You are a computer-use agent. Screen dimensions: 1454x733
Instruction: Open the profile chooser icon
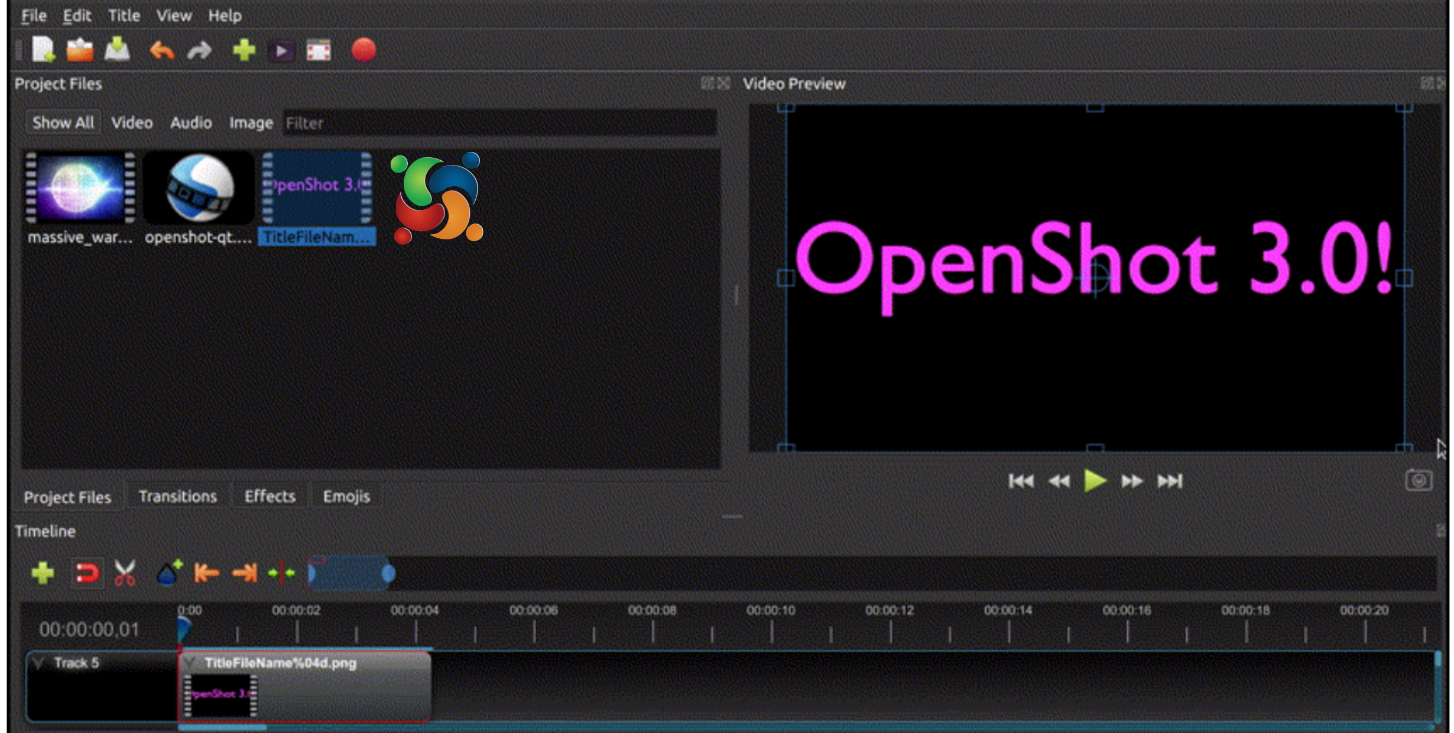[x=281, y=51]
